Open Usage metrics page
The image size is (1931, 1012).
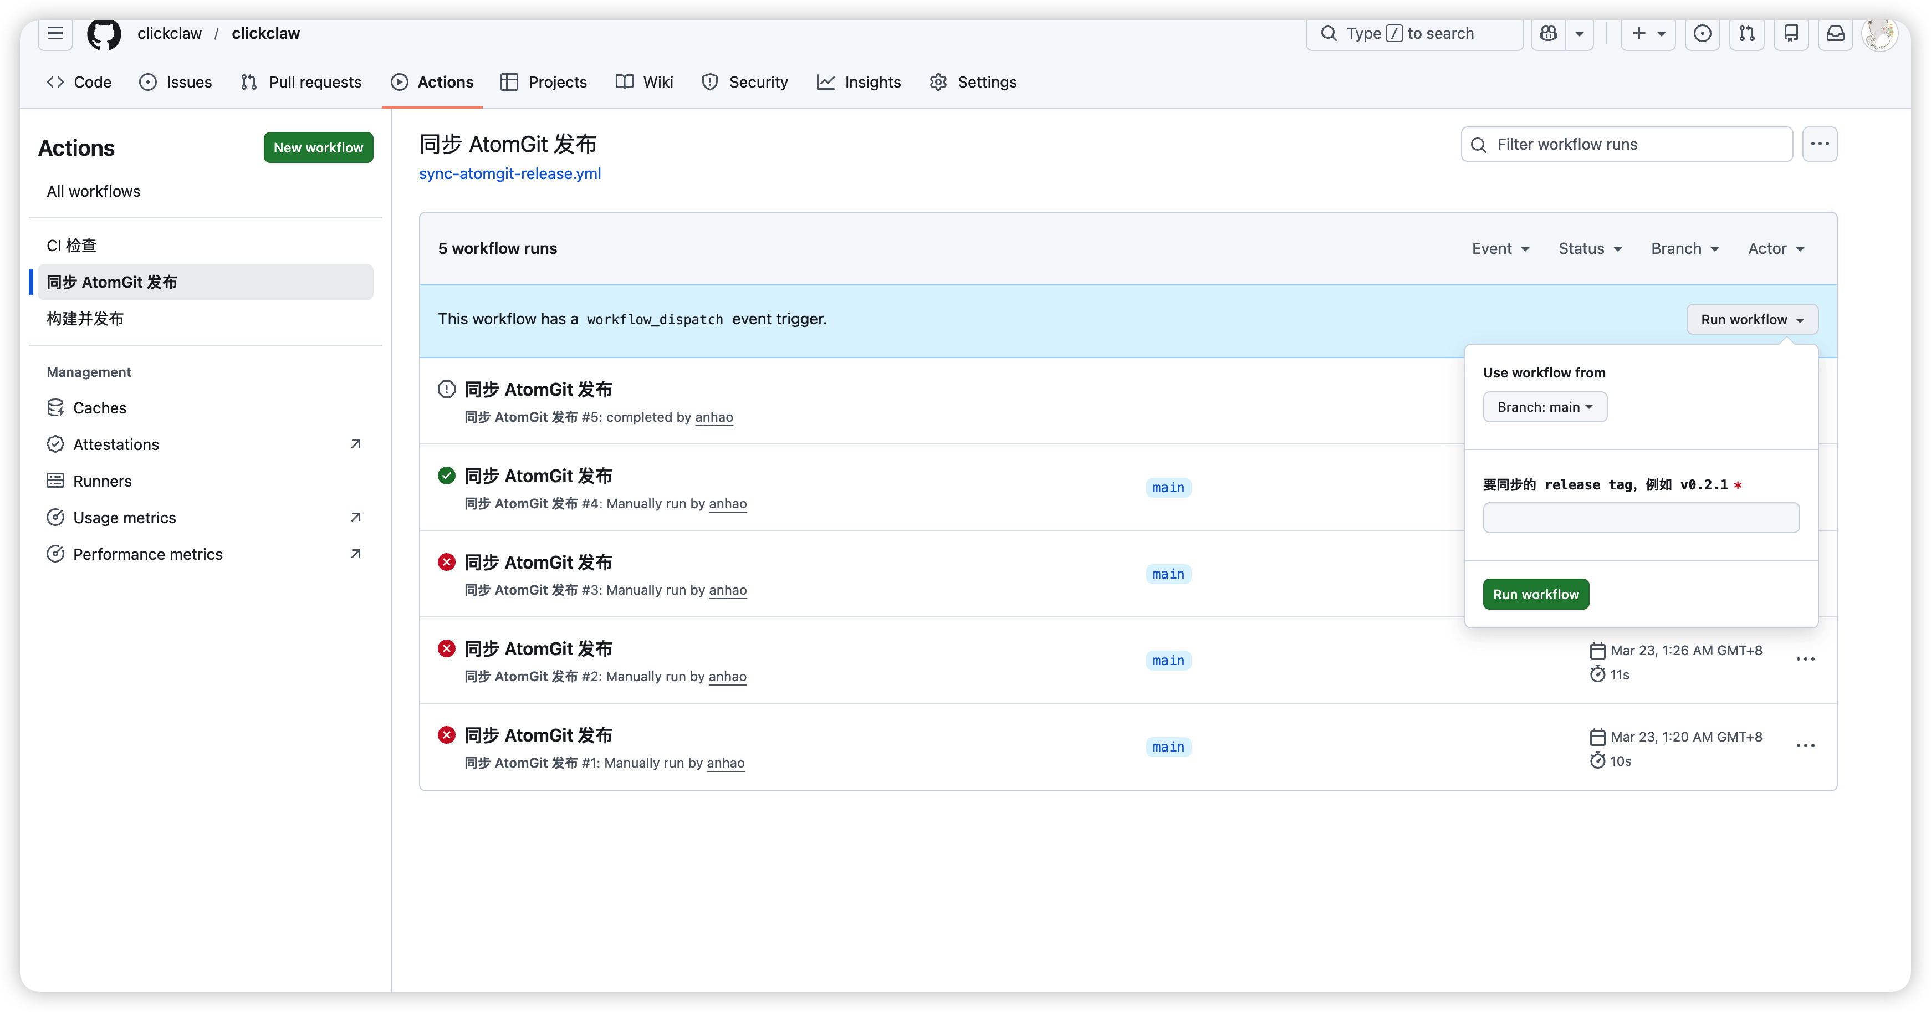206,518
